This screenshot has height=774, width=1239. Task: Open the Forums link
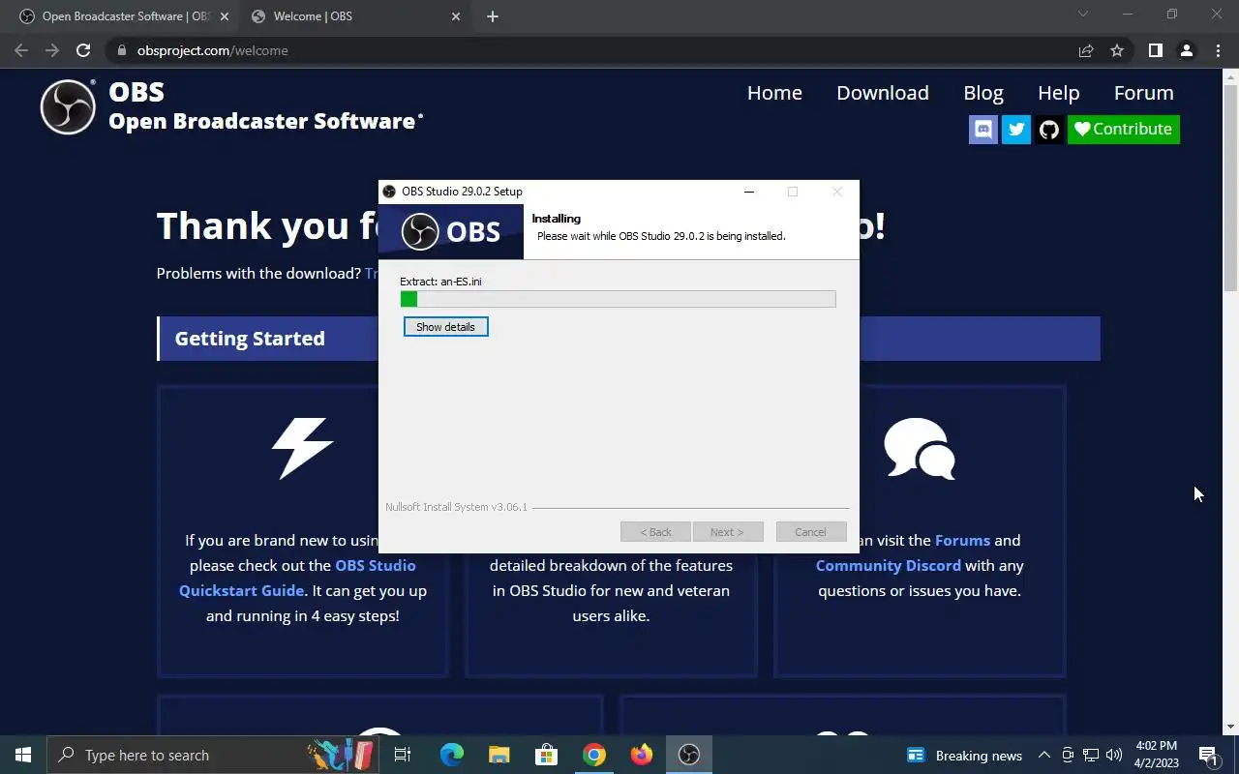962,540
